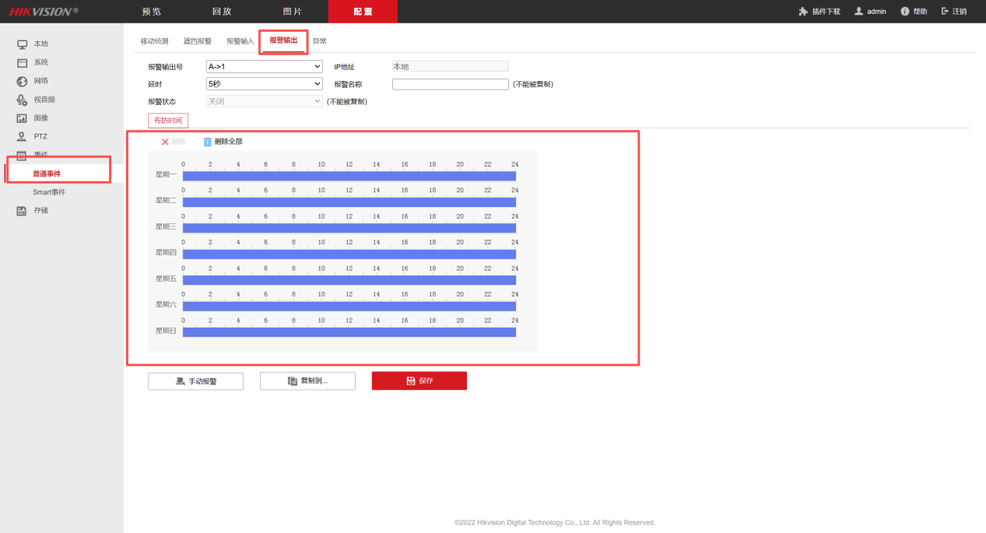Screen dimensions: 986x533
Task: Click the 图像 picture icon
Action: (x=23, y=118)
